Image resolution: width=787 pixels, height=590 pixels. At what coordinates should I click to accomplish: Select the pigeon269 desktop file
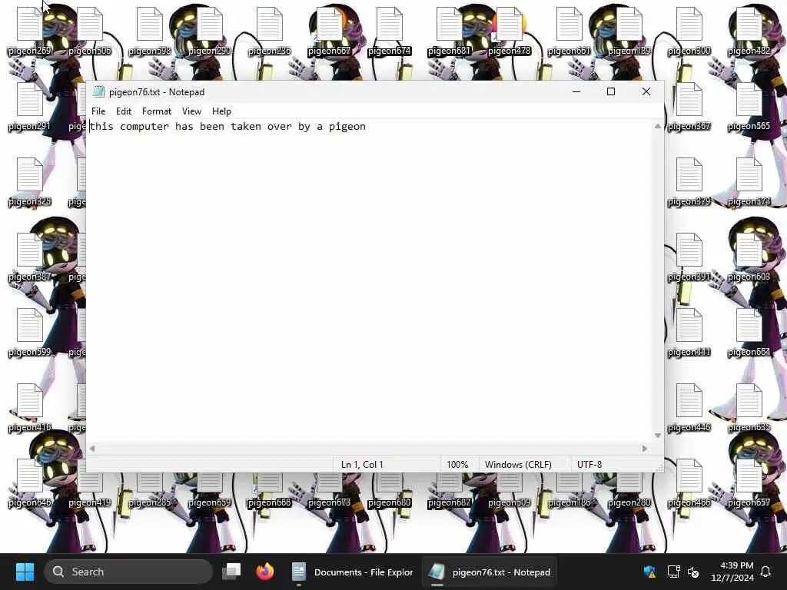click(30, 31)
